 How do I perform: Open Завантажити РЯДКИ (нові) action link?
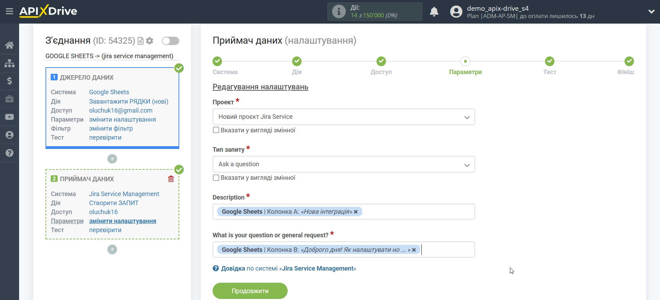[129, 102]
